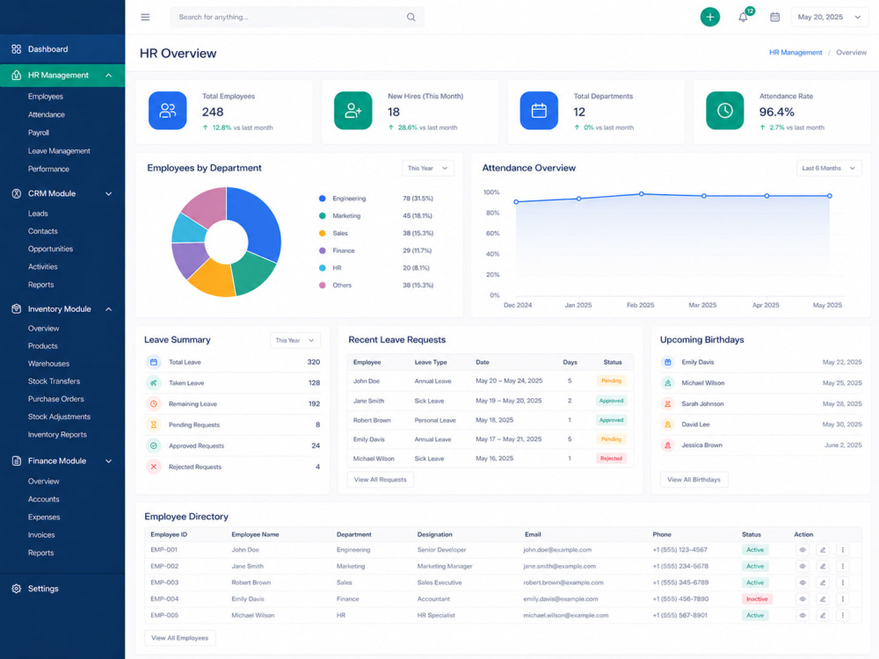Click the Taken Leave icon
This screenshot has width=879, height=659.
pyautogui.click(x=154, y=383)
